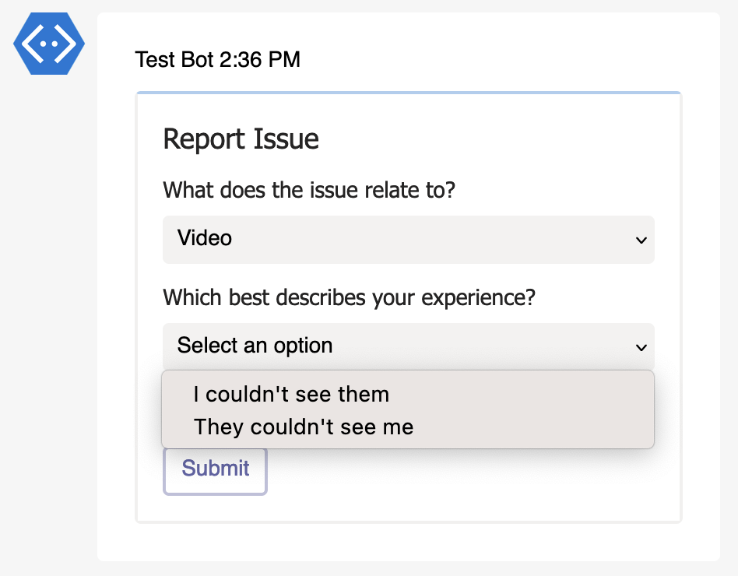The image size is (738, 576).
Task: Click the Report Issue heading
Action: click(x=241, y=139)
